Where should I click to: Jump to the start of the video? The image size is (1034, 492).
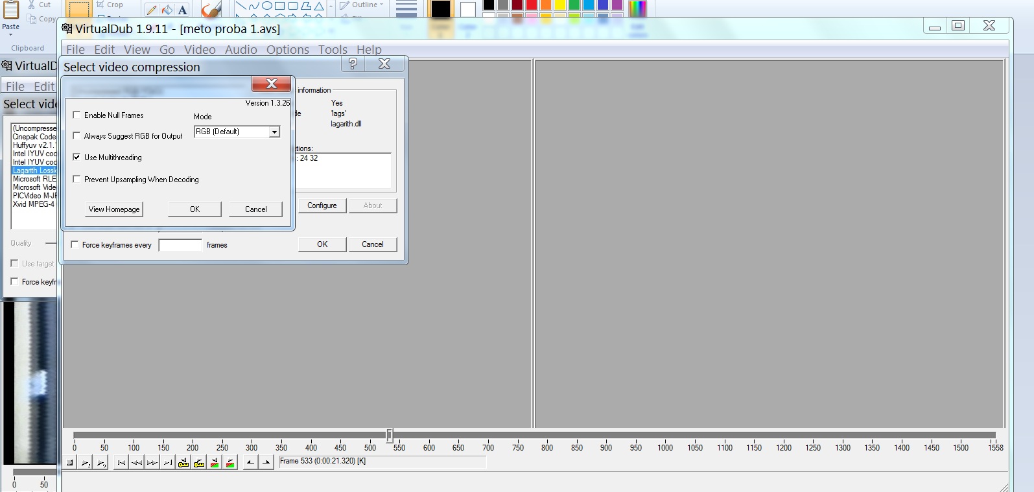tap(121, 462)
